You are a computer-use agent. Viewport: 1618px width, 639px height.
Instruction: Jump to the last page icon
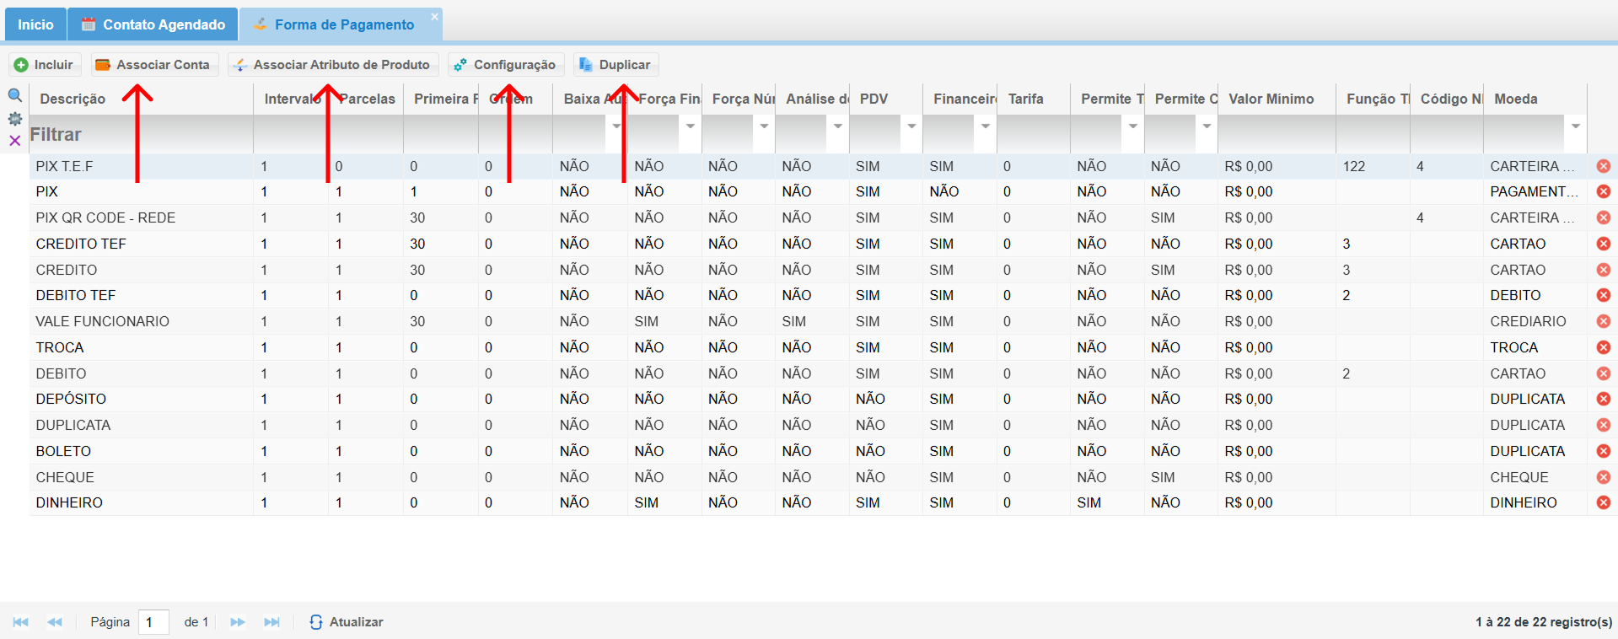pos(271,622)
